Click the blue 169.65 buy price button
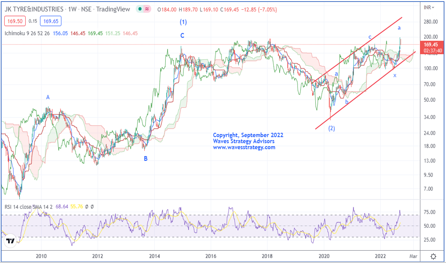446x263 pixels. click(x=51, y=21)
